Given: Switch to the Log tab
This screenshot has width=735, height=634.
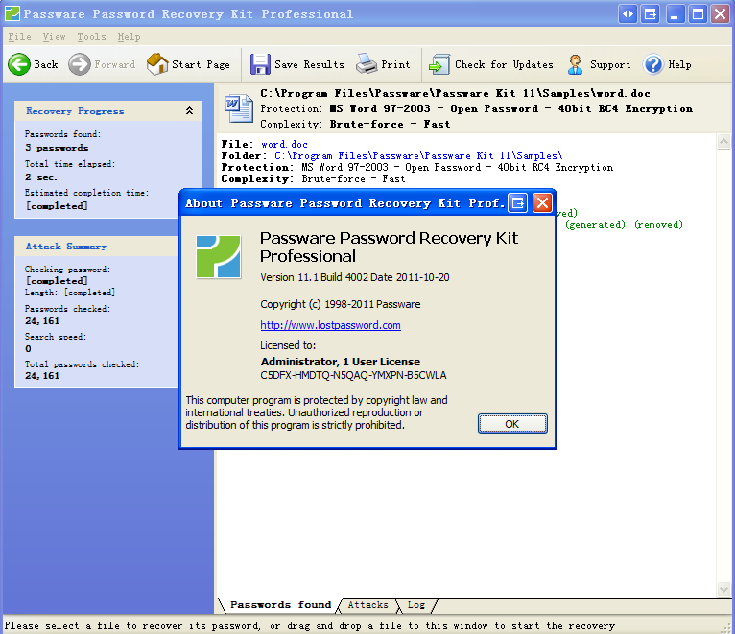Looking at the screenshot, I should click(416, 605).
